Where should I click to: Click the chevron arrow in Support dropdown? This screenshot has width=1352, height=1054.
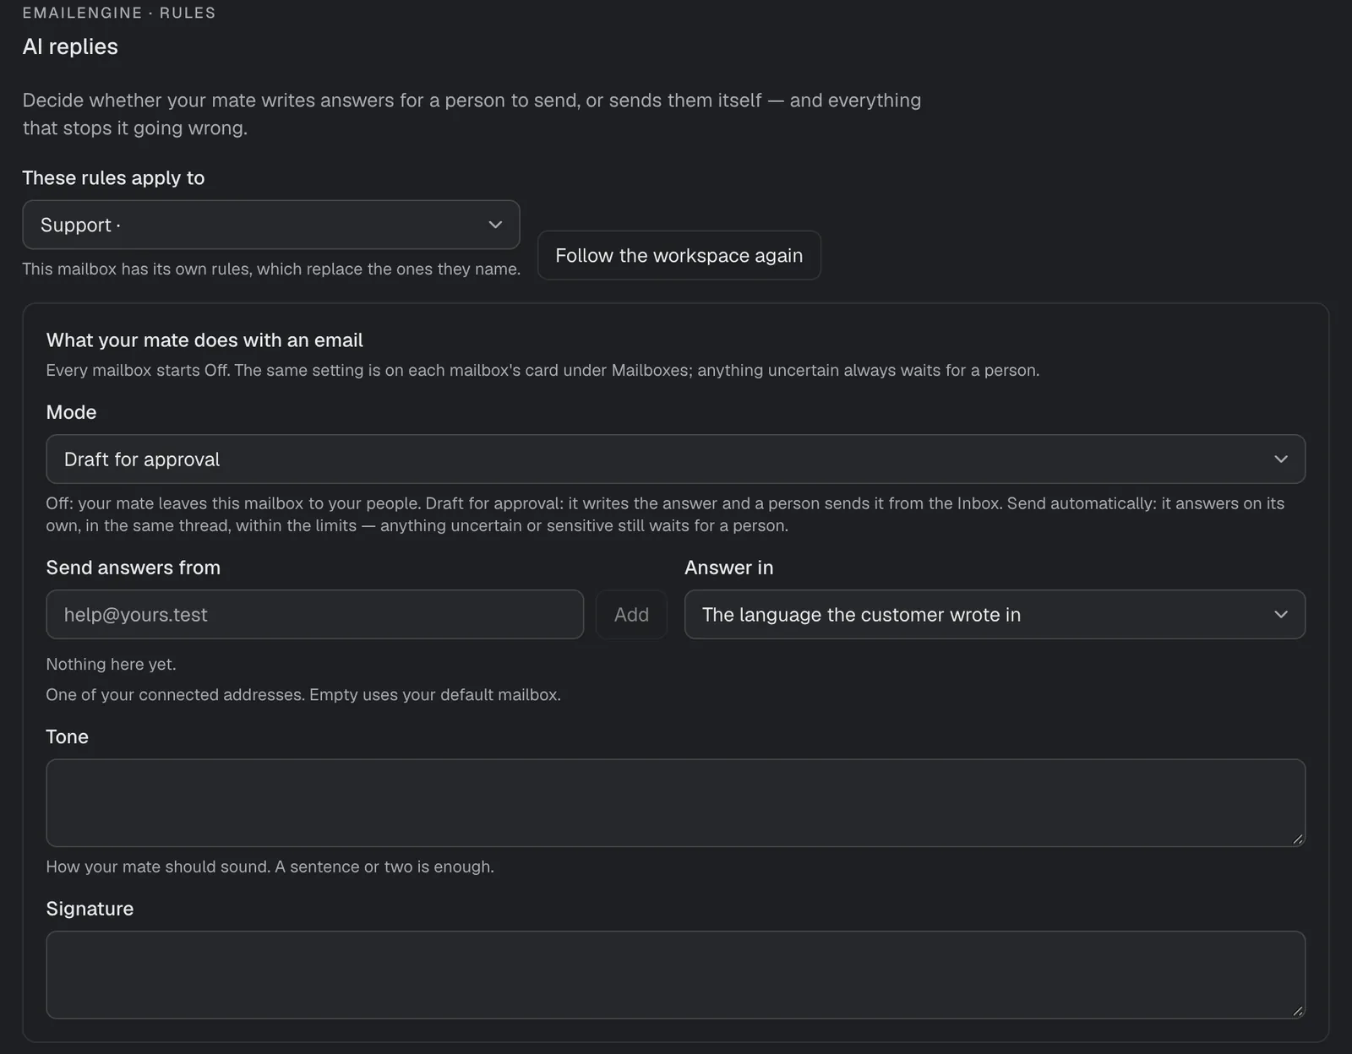pos(495,225)
